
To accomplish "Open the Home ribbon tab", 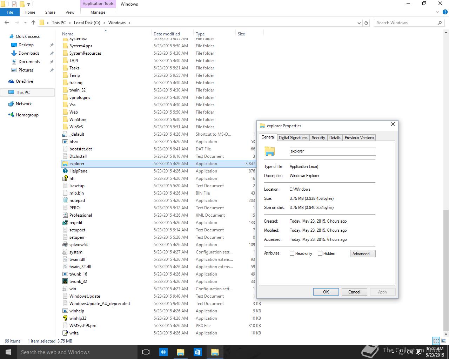I will pyautogui.click(x=30, y=12).
